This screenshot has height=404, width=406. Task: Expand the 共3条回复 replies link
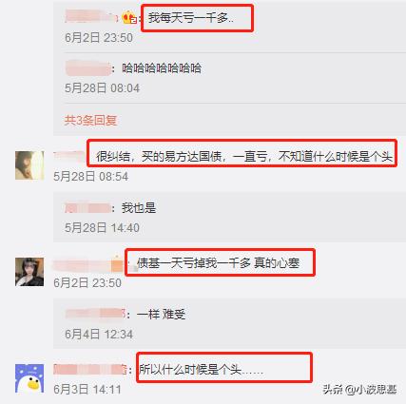90,121
